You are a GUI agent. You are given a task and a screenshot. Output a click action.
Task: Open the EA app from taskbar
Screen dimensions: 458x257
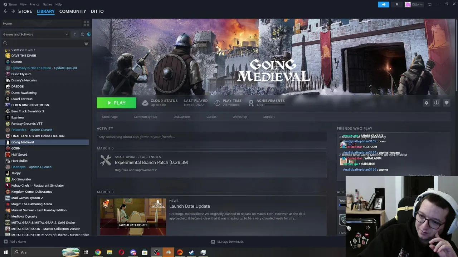tap(180, 252)
